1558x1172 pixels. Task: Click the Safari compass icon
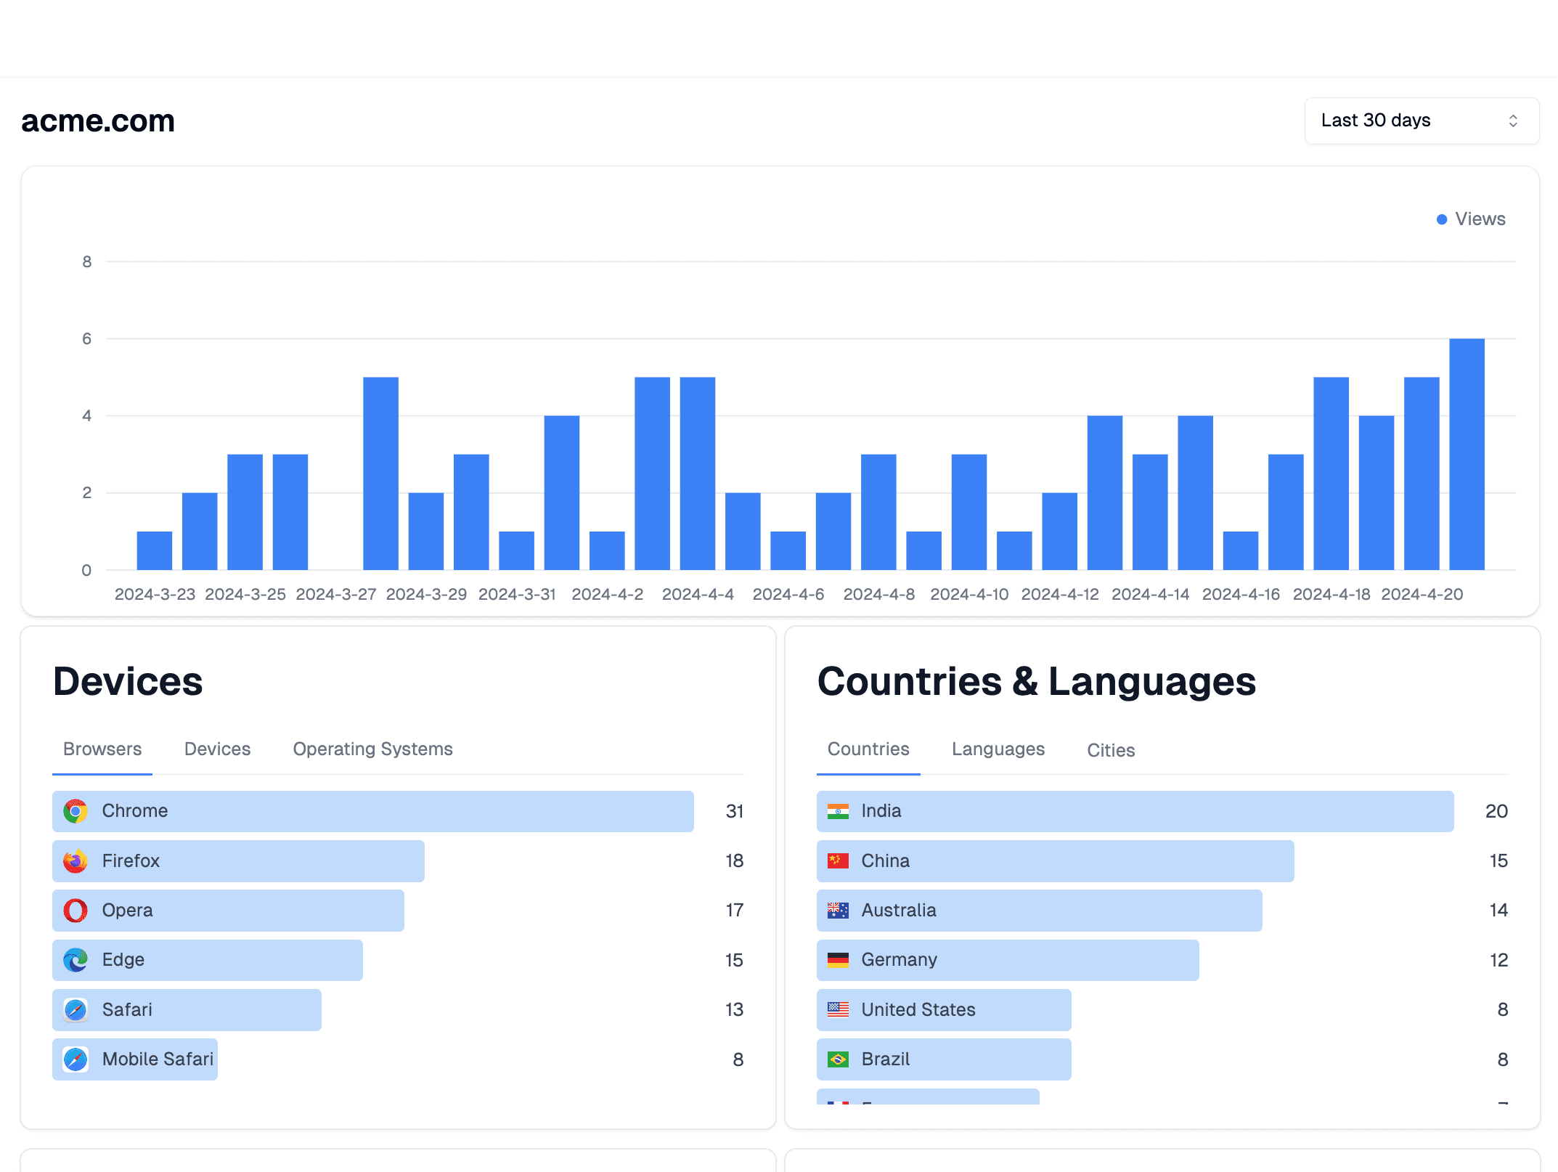pyautogui.click(x=76, y=1010)
